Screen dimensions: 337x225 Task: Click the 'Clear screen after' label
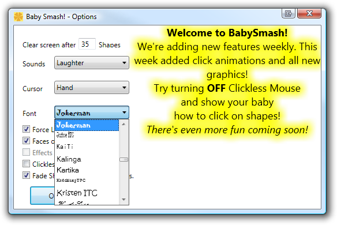pos(49,45)
